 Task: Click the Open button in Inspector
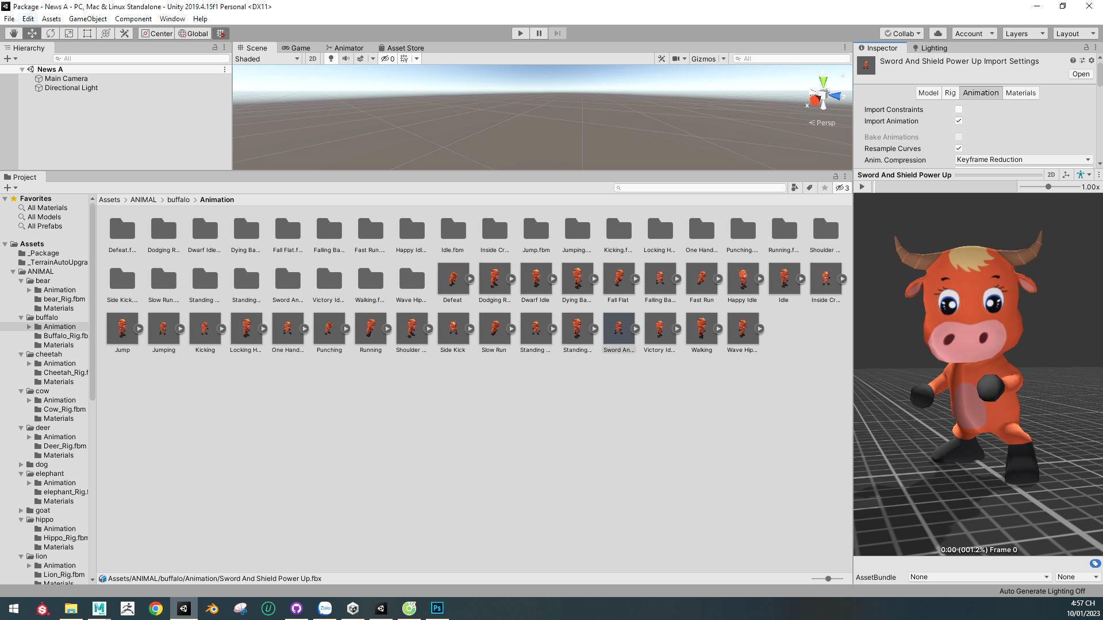[1081, 74]
